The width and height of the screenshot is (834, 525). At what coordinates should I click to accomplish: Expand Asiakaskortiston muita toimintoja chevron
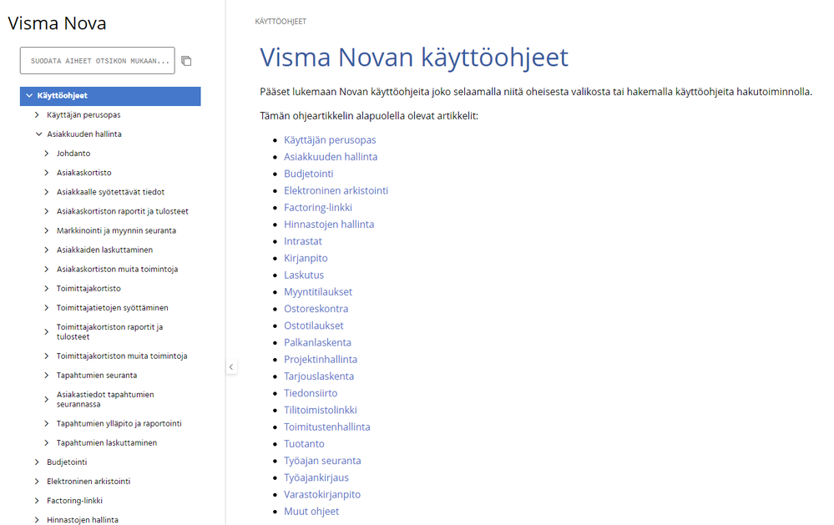coord(46,269)
